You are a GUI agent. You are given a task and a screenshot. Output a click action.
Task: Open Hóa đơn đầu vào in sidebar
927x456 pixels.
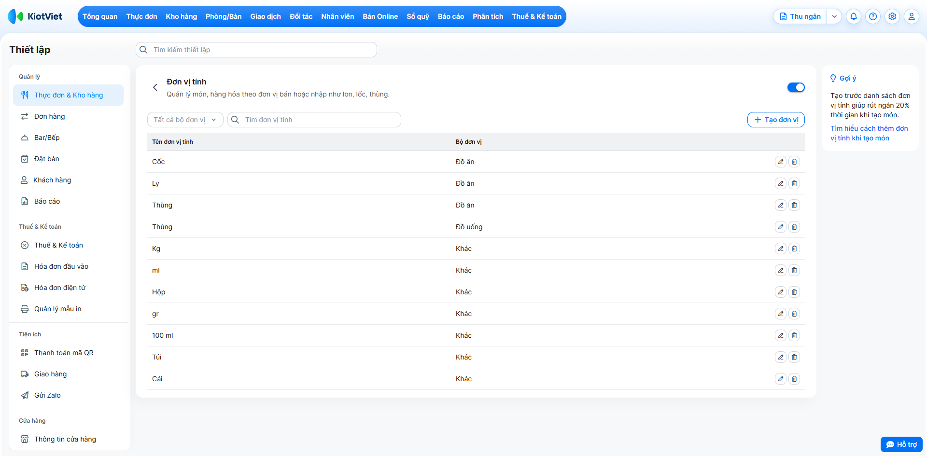[x=68, y=266]
